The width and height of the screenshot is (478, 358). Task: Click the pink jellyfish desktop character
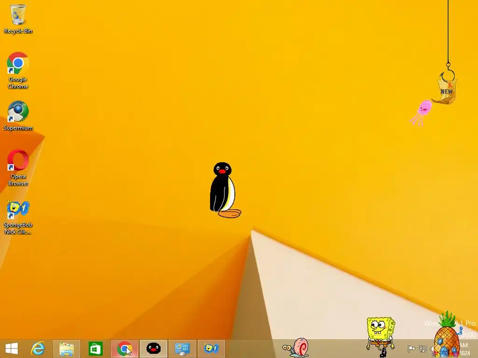click(x=422, y=113)
